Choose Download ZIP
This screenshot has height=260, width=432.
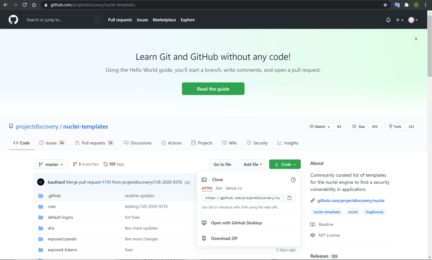[x=249, y=238]
